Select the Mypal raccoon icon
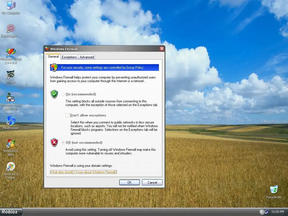The image size is (288, 216). pyautogui.click(x=11, y=76)
